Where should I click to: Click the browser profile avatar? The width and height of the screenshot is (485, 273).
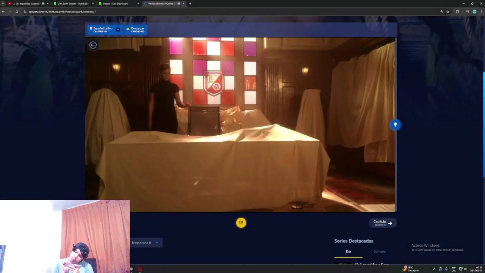coord(474,12)
